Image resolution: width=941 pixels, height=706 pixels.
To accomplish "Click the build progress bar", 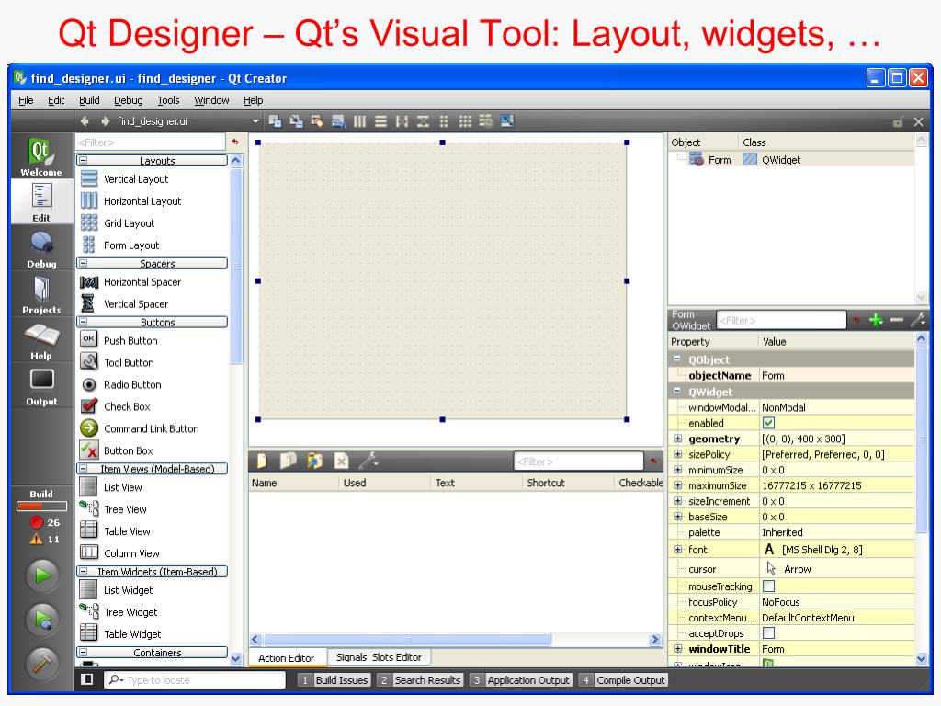I will [41, 507].
